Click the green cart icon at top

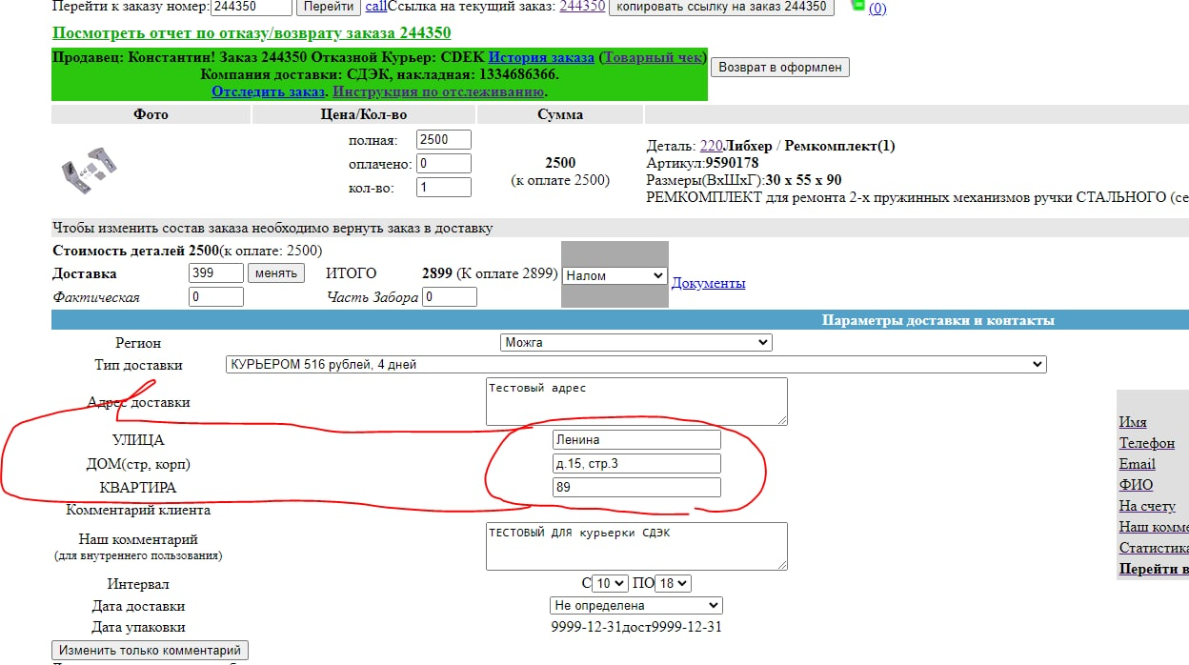point(857,5)
